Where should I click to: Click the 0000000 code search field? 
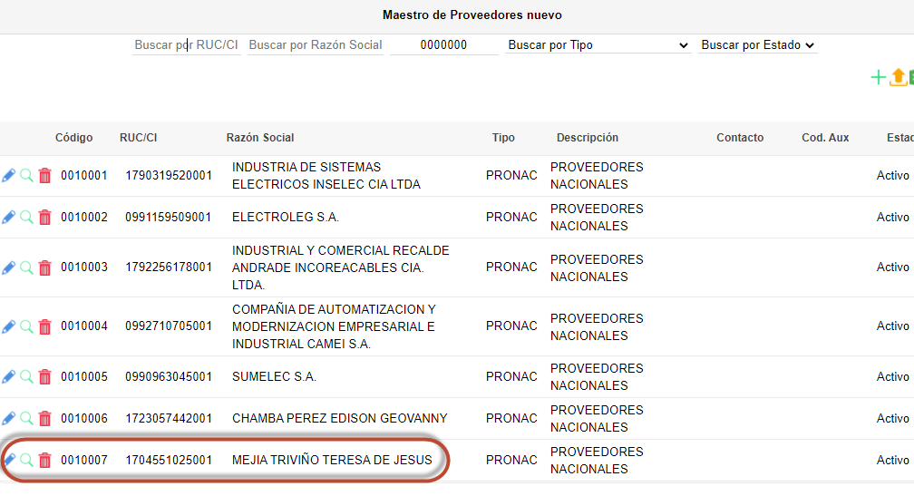[x=443, y=45]
